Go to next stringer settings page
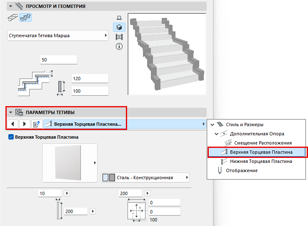The width and height of the screenshot is (308, 226). [x=25, y=124]
